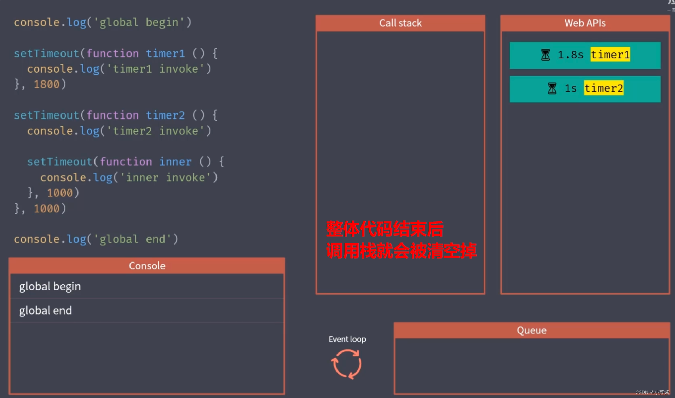Image resolution: width=675 pixels, height=398 pixels.
Task: Click the Call stack panel header
Action: tap(400, 23)
